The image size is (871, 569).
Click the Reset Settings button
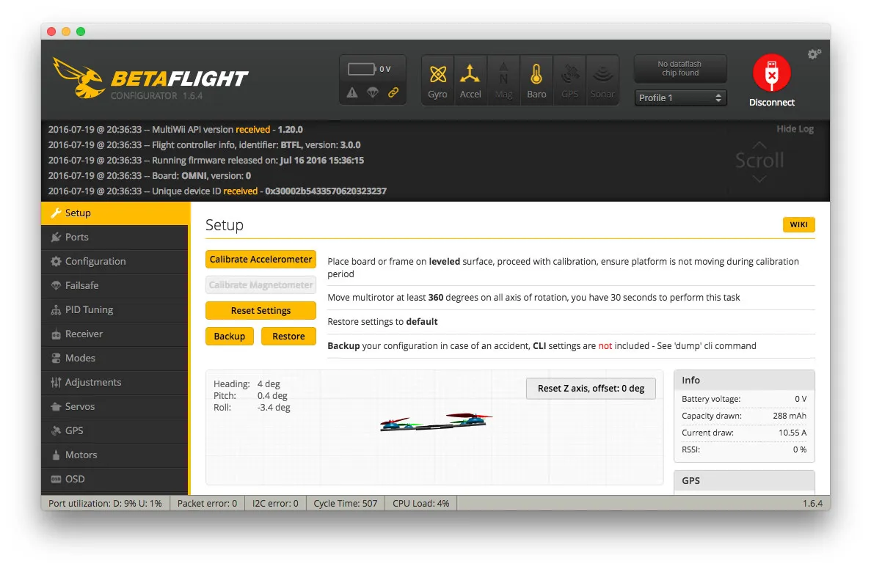[x=260, y=311]
